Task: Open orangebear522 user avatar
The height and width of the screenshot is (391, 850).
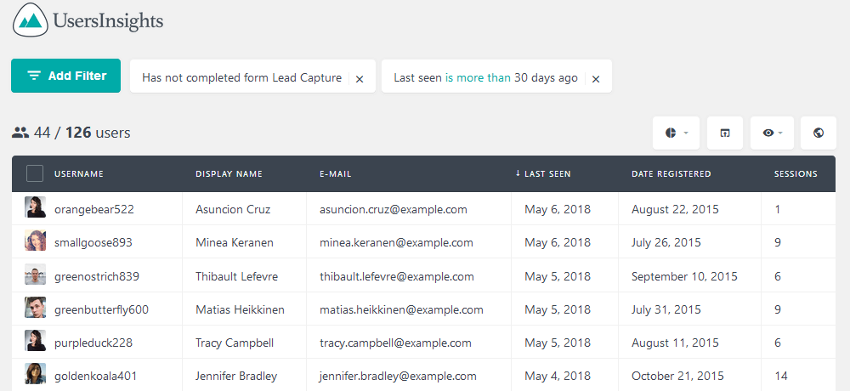Action: click(x=35, y=207)
